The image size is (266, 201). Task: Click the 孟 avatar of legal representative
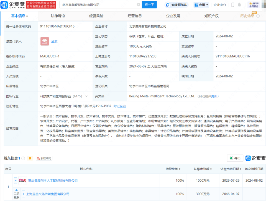tap(45, 41)
